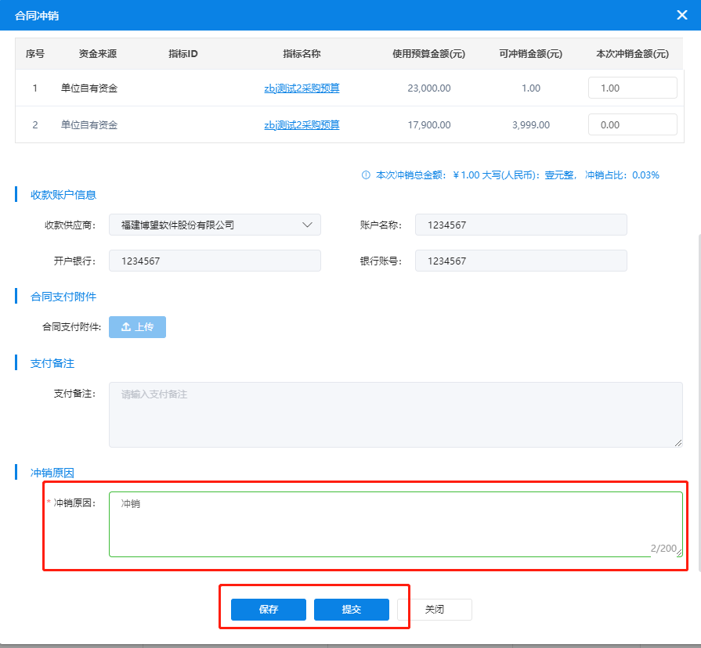Select 单位自有资金 cell in row 2
Image resolution: width=701 pixels, height=648 pixels.
[x=89, y=124]
